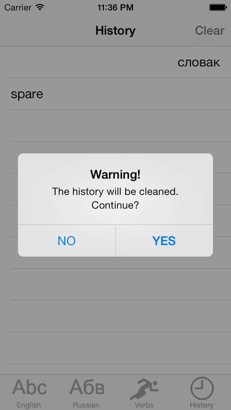Image resolution: width=231 pixels, height=410 pixels.
Task: Tap the Carrier text in status bar
Action: coord(18,8)
